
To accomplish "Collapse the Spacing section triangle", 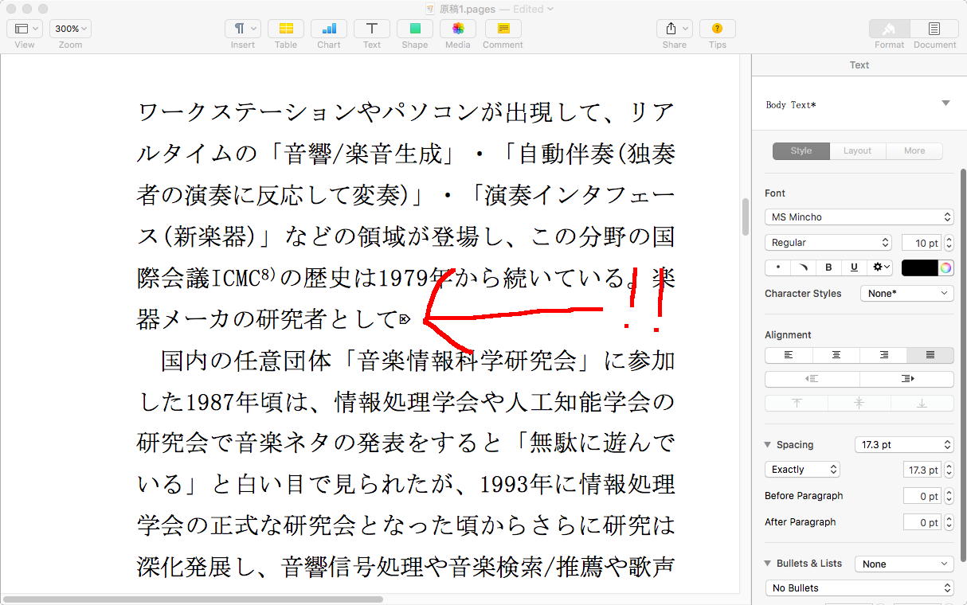I will point(768,445).
